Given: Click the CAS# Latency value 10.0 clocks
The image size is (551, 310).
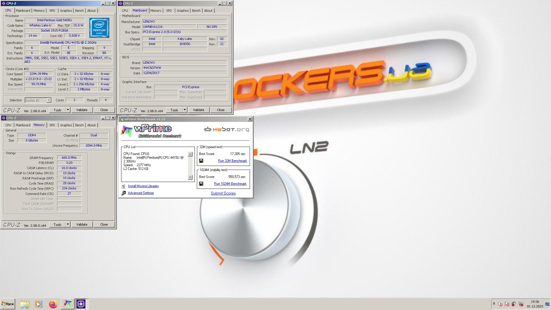Looking at the screenshot, I should (x=69, y=168).
